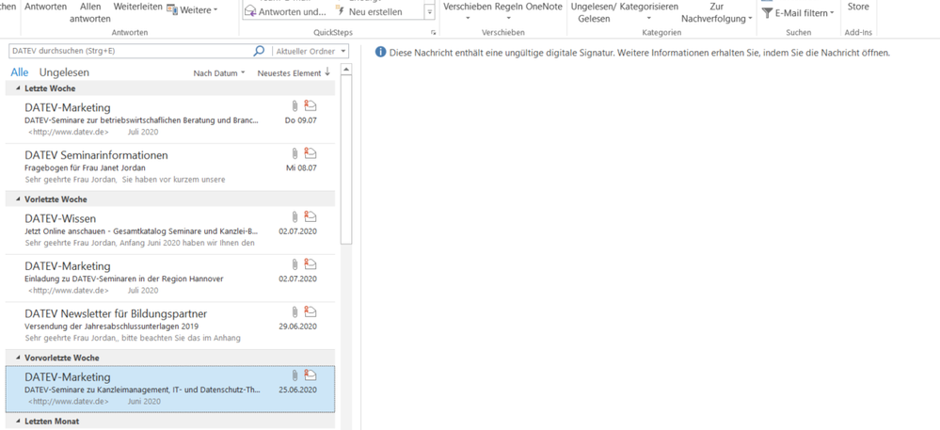Collapse the 'Letzten Monat' group
This screenshot has height=430, width=940.
pyautogui.click(x=17, y=421)
